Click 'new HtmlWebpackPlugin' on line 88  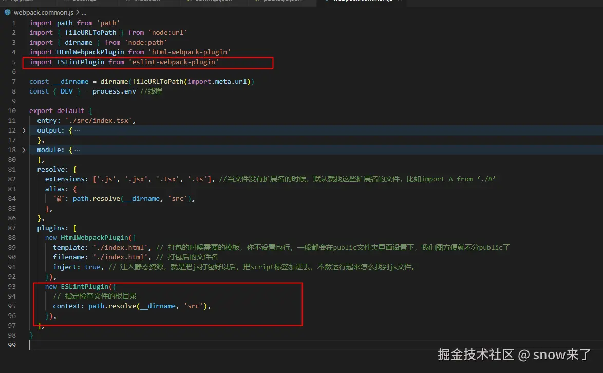click(86, 238)
